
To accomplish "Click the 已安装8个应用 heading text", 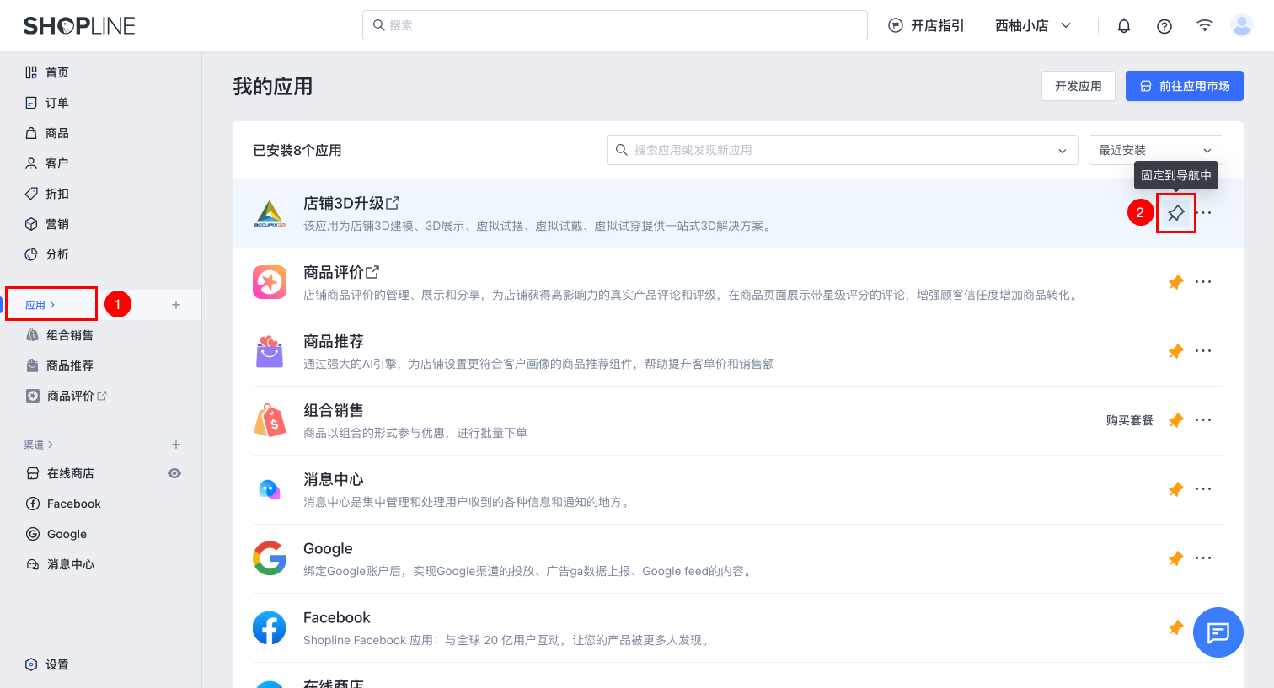I will pyautogui.click(x=297, y=150).
